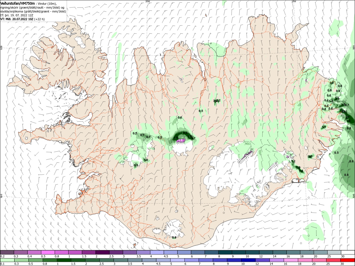The height and width of the screenshot is (266, 355).
Task: Click the 15W longitude label
Action: point(294,1)
